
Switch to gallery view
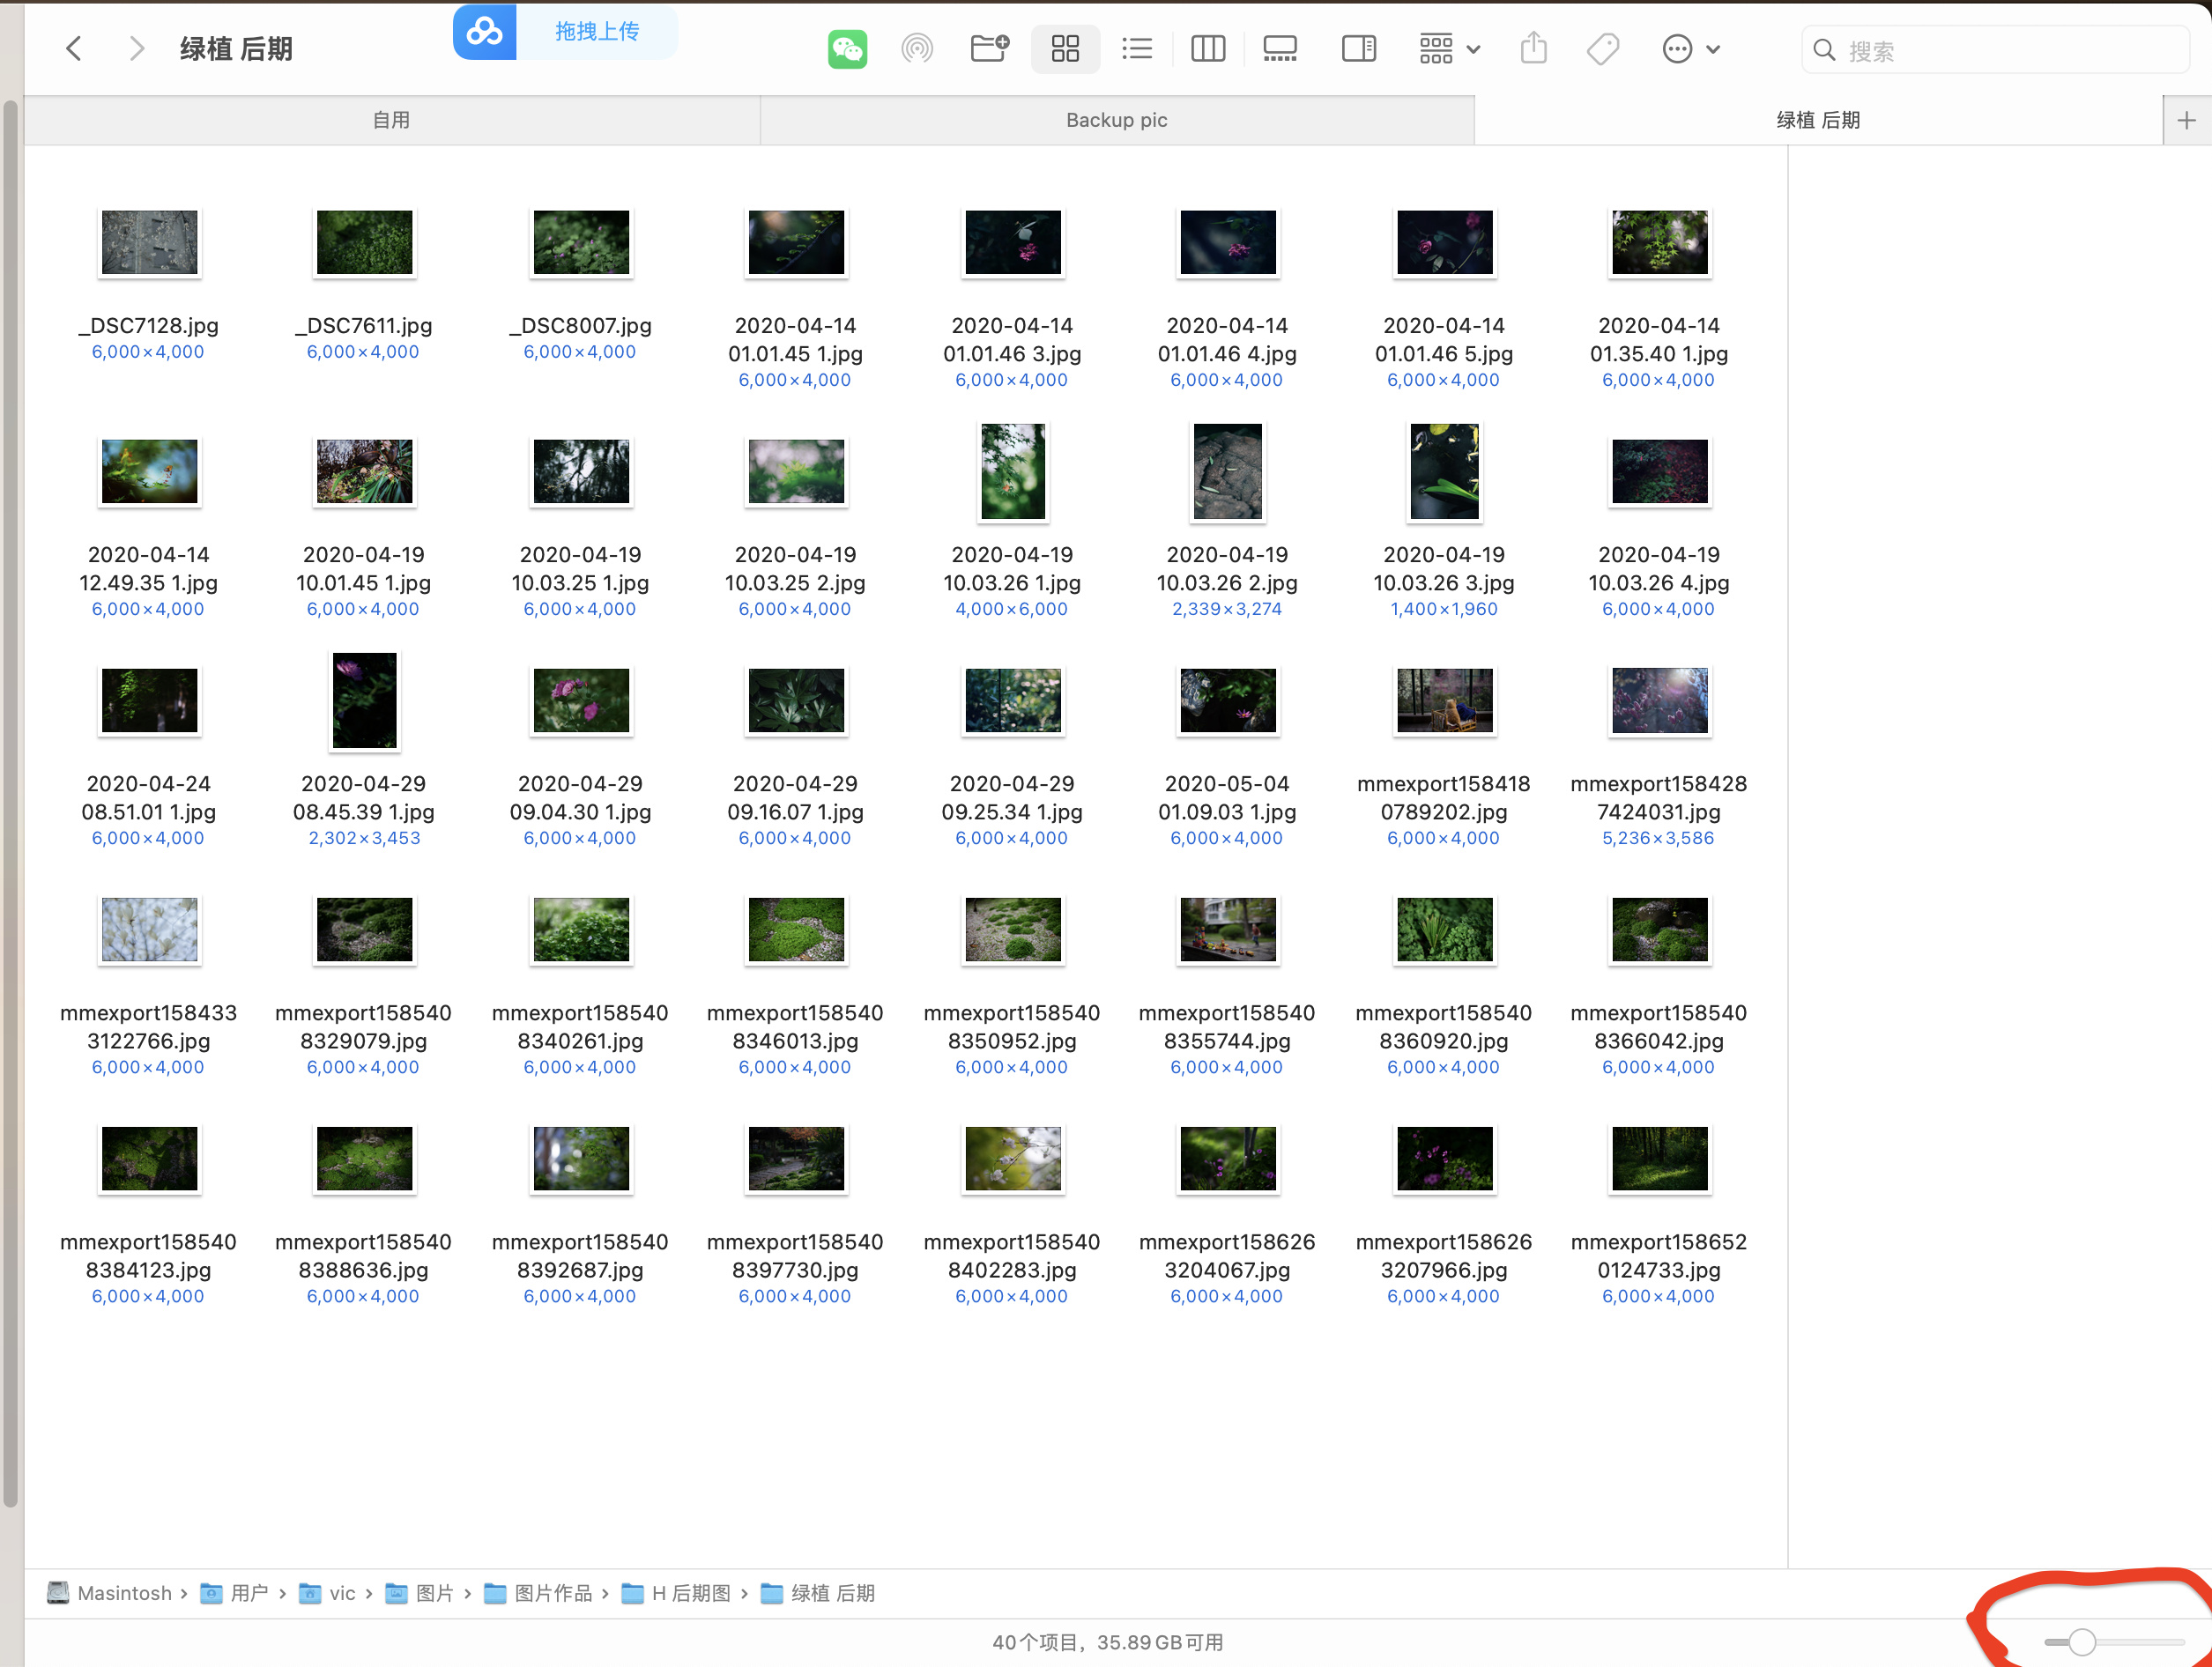tap(1280, 49)
